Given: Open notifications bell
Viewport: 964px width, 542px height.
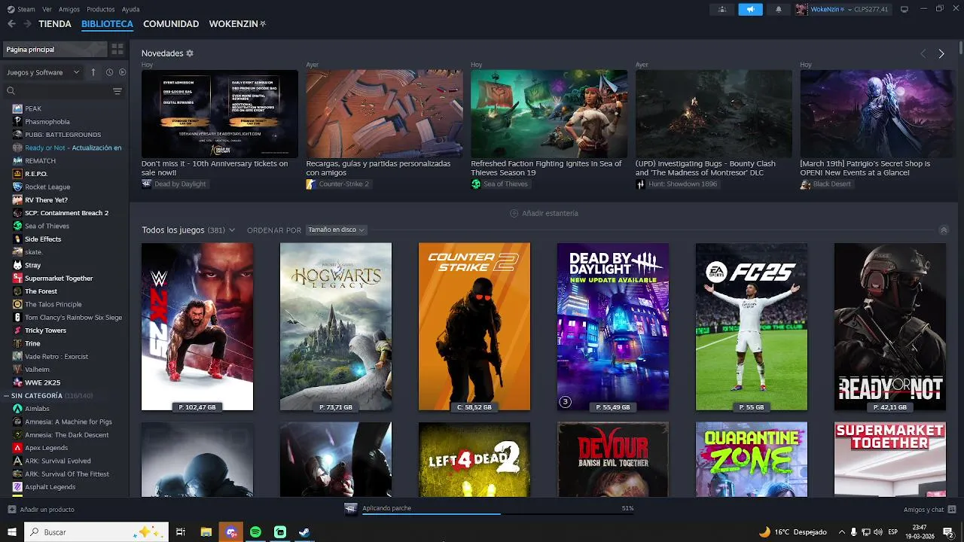Looking at the screenshot, I should tap(778, 9).
